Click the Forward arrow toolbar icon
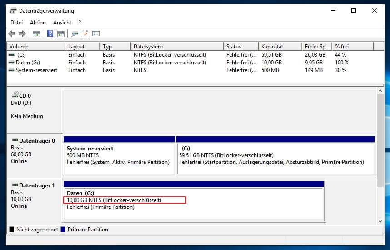The width and height of the screenshot is (390, 250). (22, 34)
